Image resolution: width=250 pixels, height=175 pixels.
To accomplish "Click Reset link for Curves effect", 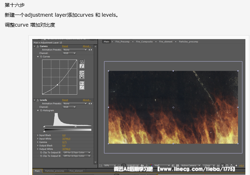I will pos(65,46).
